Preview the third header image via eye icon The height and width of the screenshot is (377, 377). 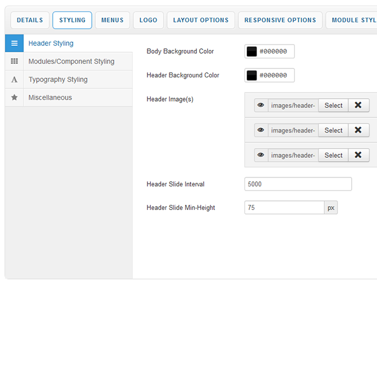pyautogui.click(x=261, y=155)
